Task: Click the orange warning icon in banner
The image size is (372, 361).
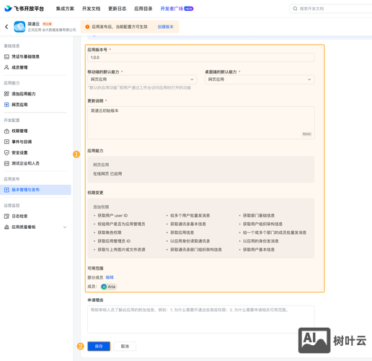Action: tap(87, 27)
